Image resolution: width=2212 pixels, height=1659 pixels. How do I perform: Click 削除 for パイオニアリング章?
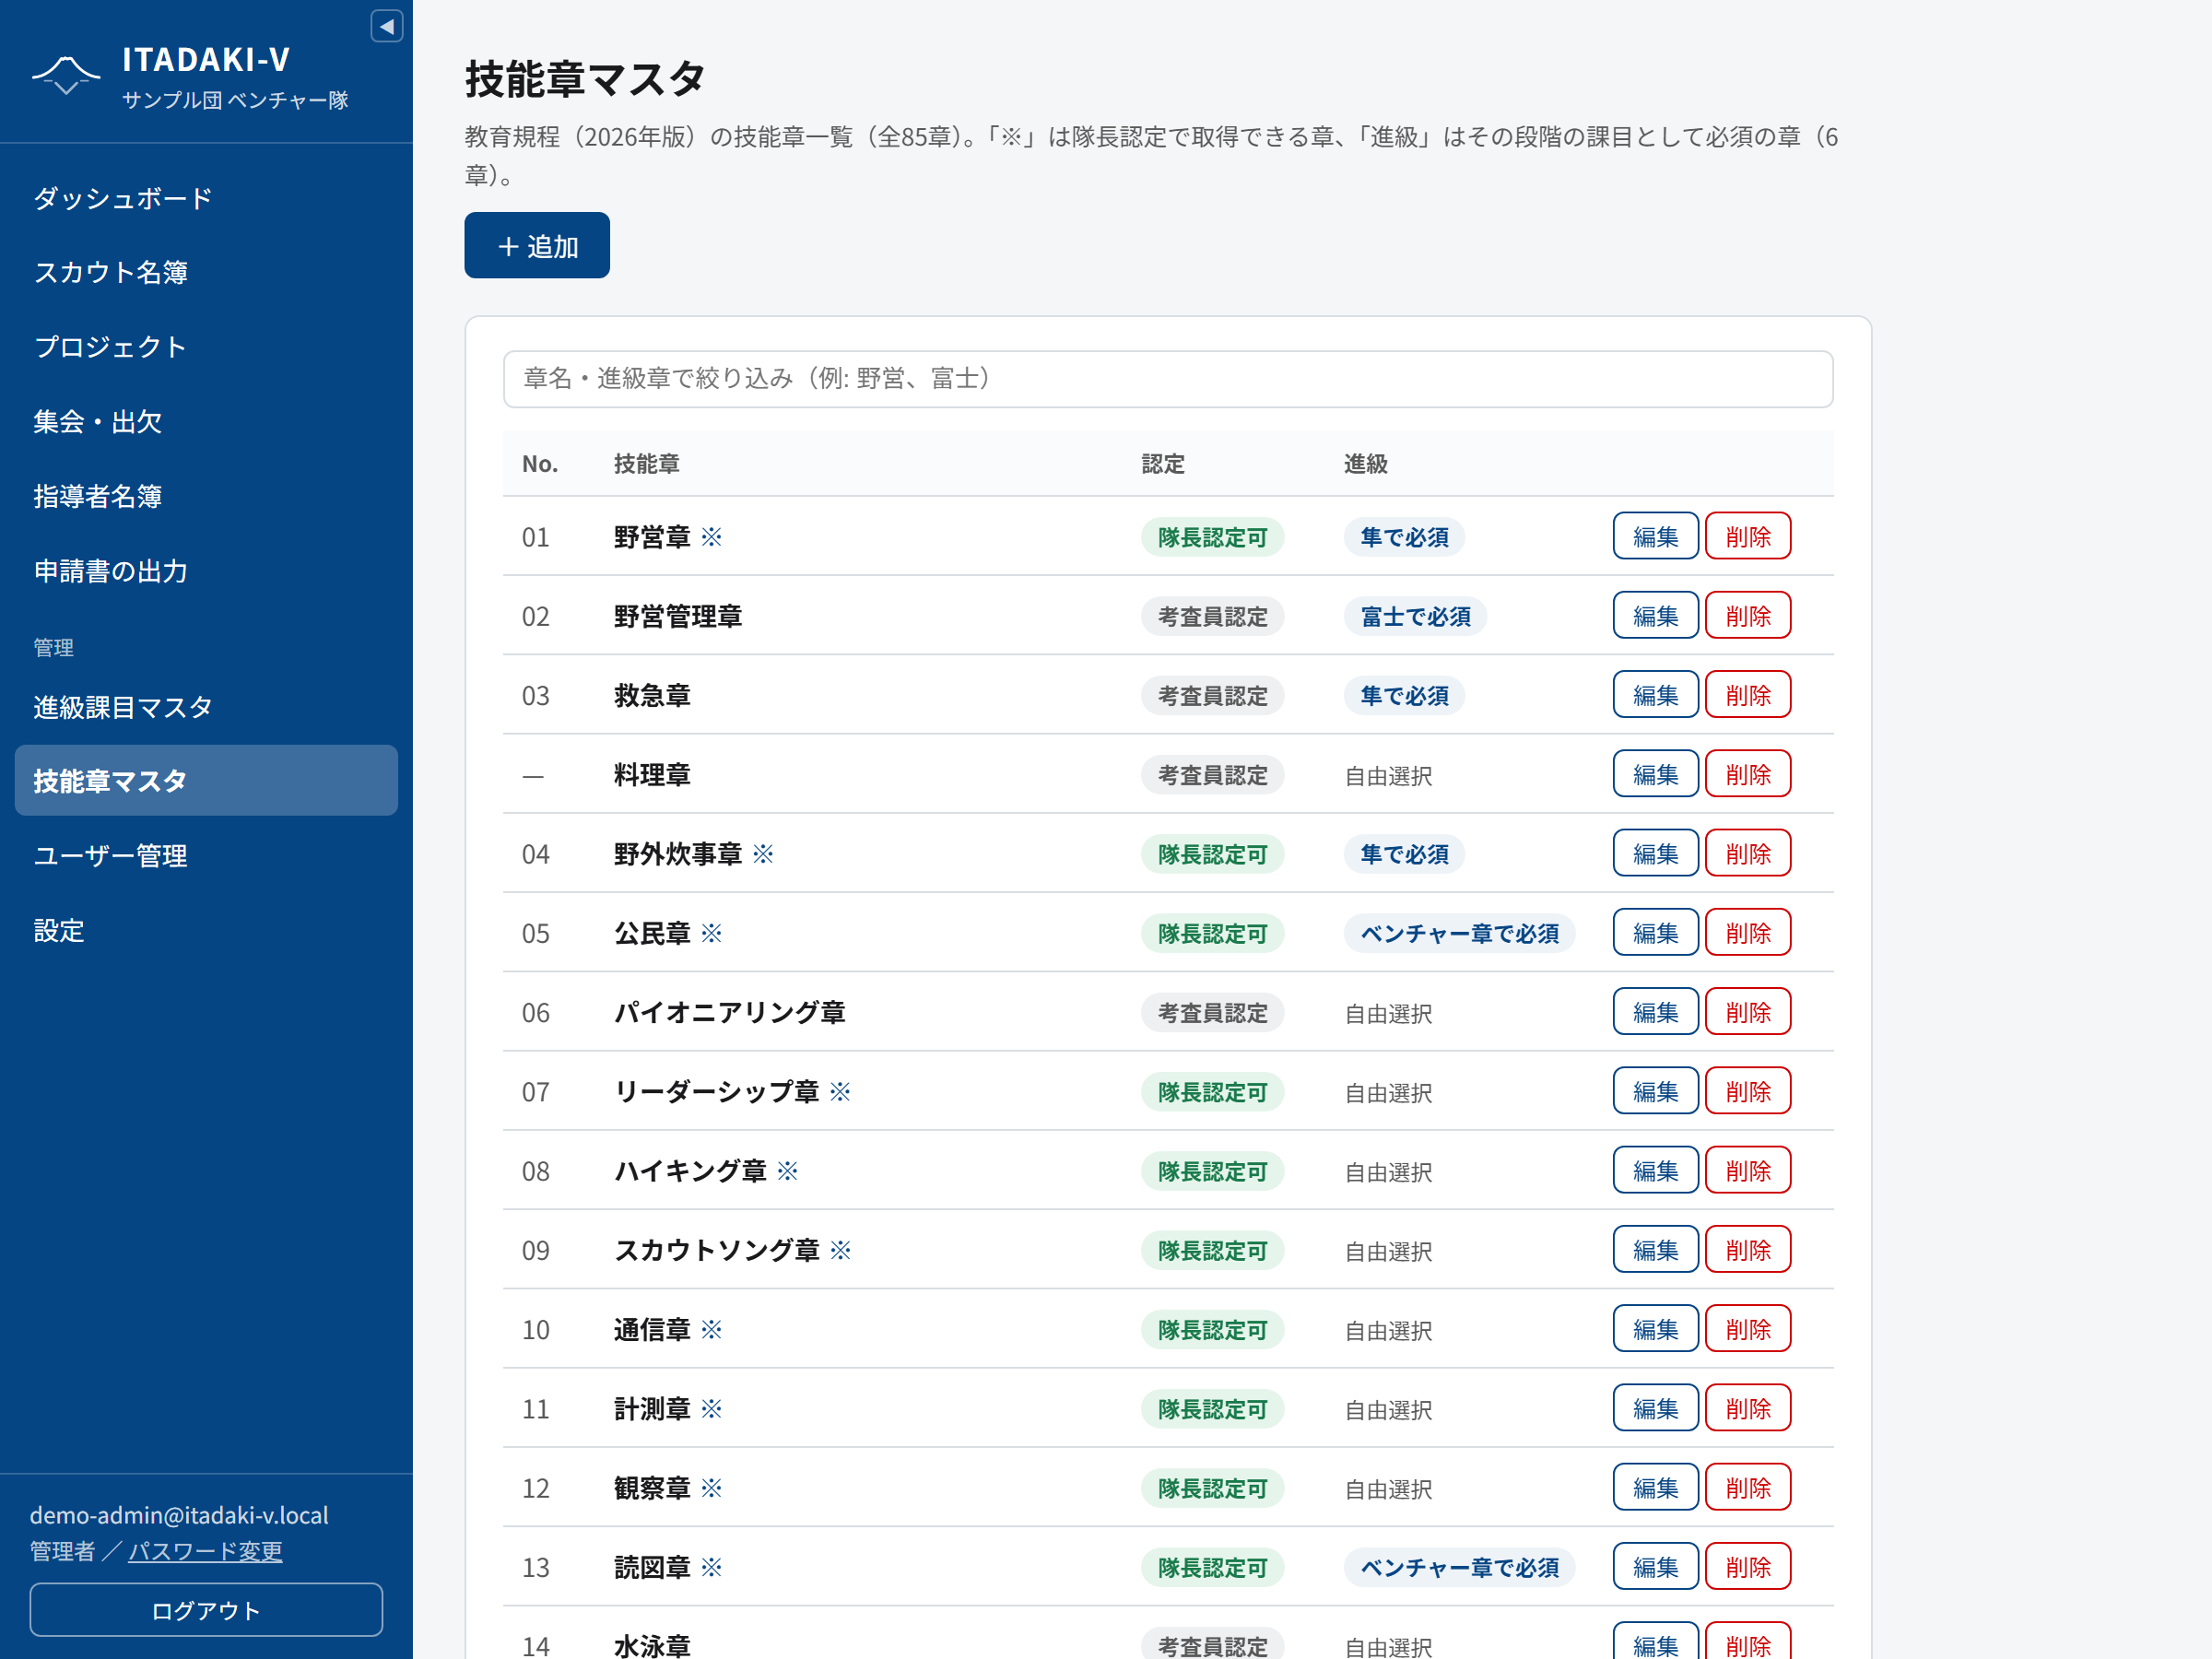coord(1748,1012)
